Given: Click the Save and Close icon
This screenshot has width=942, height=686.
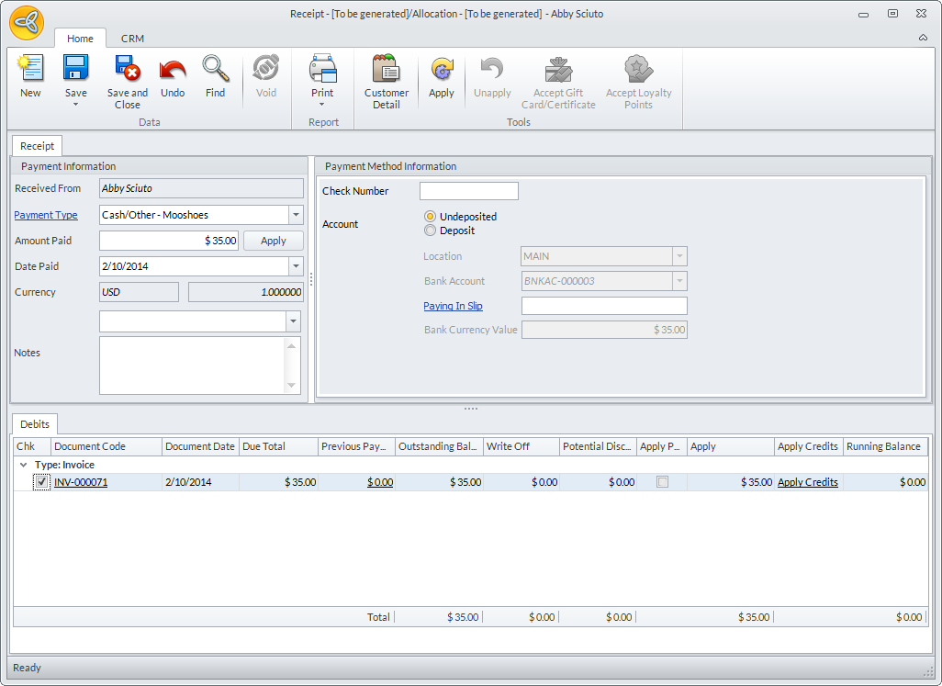Looking at the screenshot, I should point(127,70).
